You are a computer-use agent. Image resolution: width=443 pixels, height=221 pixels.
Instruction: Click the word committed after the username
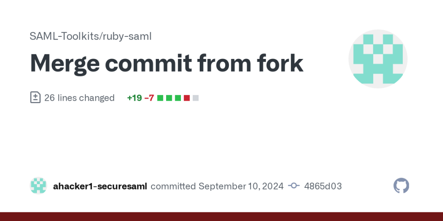coord(173,186)
